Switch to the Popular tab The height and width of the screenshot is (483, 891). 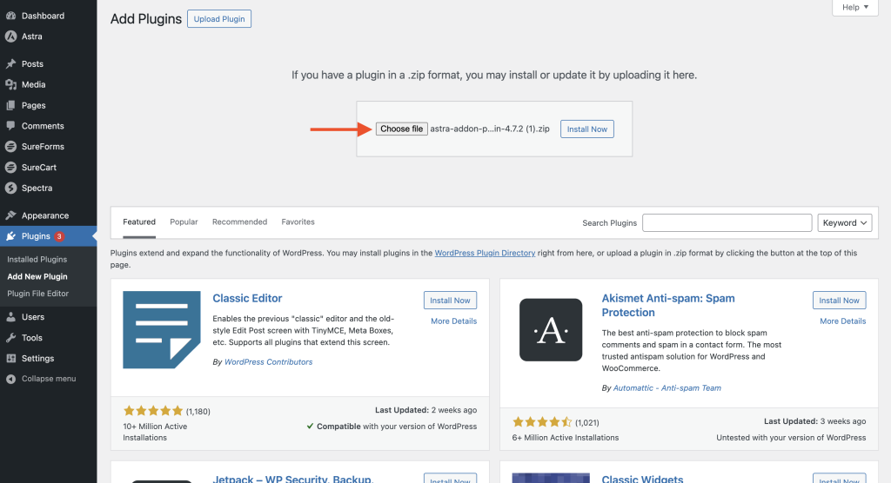184,222
